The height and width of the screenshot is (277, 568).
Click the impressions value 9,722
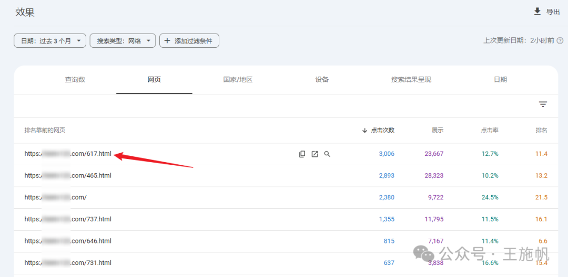(x=436, y=198)
